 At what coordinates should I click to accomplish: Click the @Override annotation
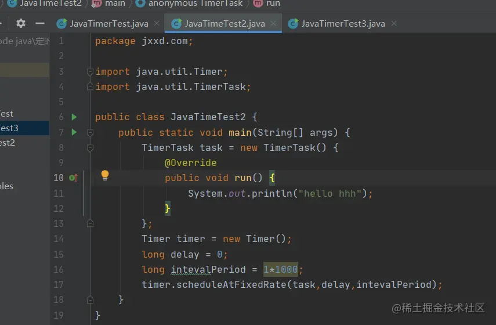click(191, 162)
